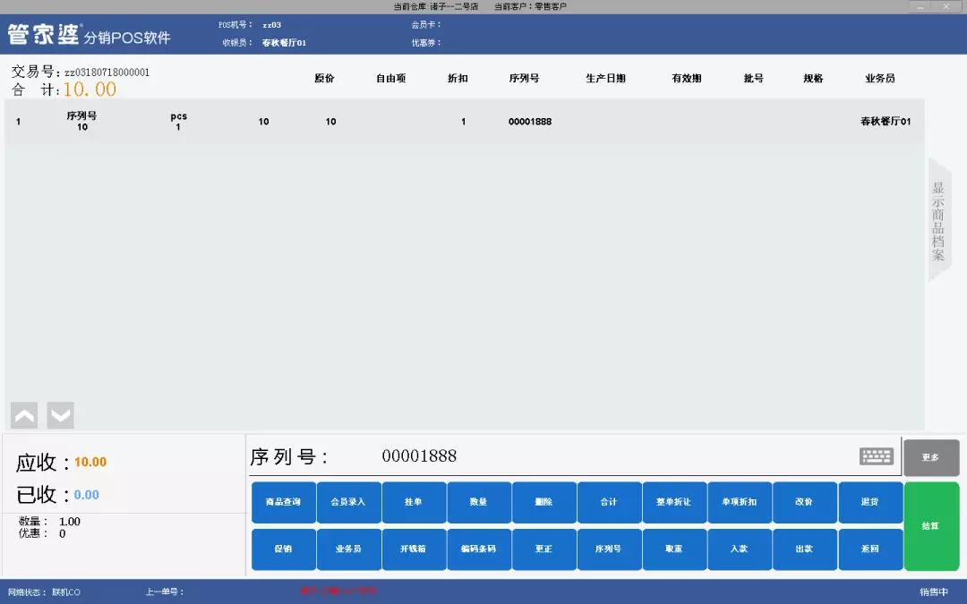
Task: Select the first item row 00001888
Action: [465, 122]
